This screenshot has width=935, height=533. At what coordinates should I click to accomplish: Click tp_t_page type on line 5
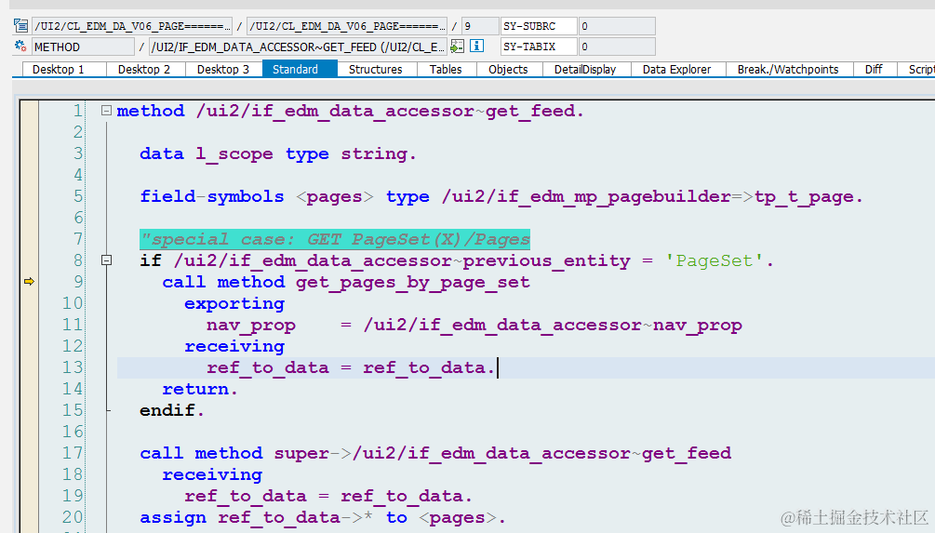(x=804, y=197)
